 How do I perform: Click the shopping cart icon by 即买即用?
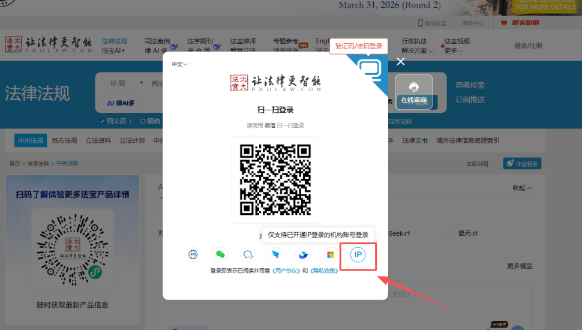point(503,23)
